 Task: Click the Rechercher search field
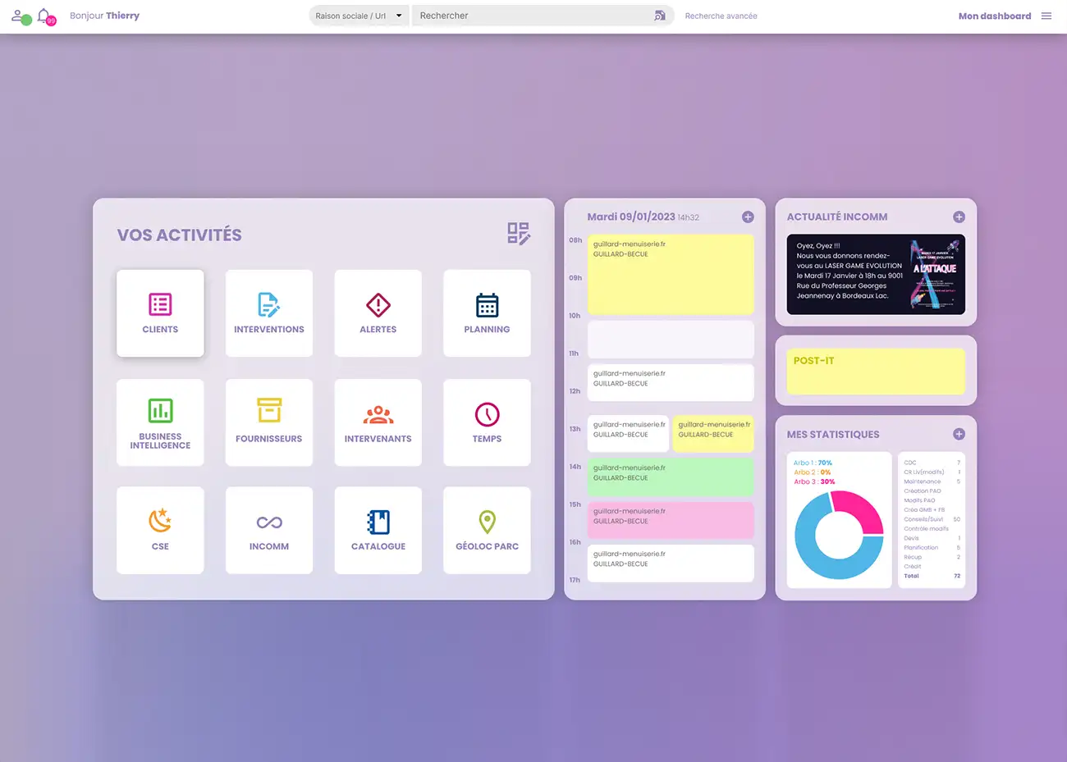click(533, 16)
